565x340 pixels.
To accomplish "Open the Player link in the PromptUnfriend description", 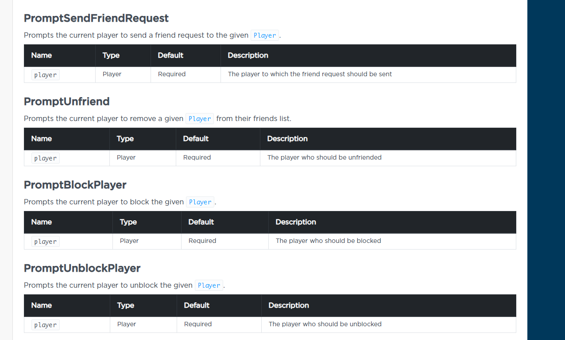I will pyautogui.click(x=199, y=118).
